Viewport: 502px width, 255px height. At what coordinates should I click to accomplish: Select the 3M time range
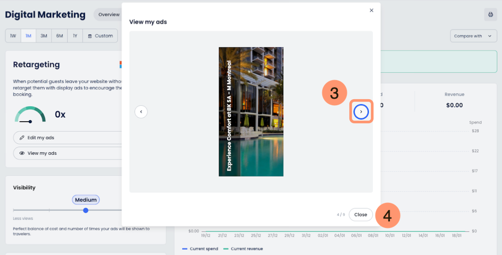tap(44, 36)
